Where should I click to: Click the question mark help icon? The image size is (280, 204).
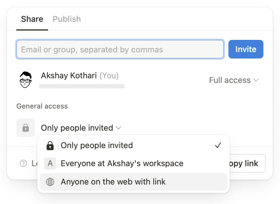pos(23,163)
